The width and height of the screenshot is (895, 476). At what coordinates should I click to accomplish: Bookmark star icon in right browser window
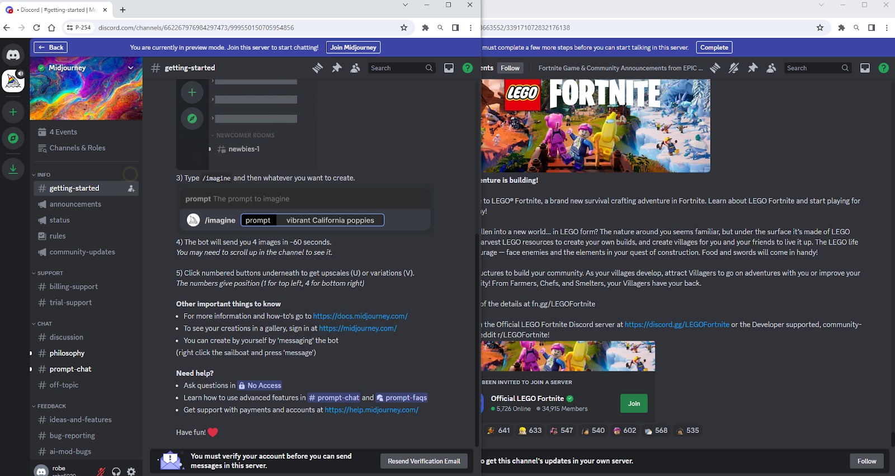(820, 27)
